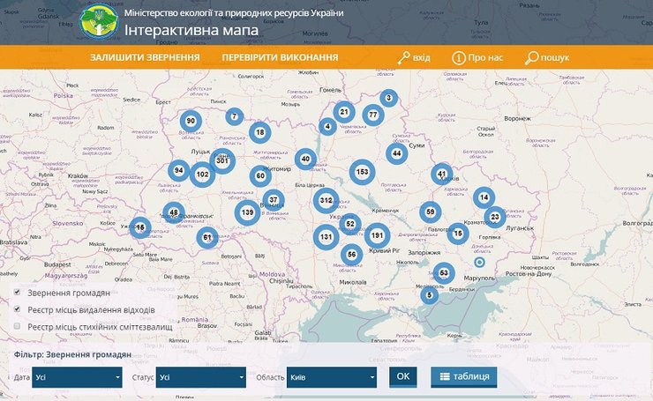The image size is (653, 401).
Task: Open ЗАЛИШИТИ ЗВЕРНЕННЯ menu item
Action: (x=145, y=58)
